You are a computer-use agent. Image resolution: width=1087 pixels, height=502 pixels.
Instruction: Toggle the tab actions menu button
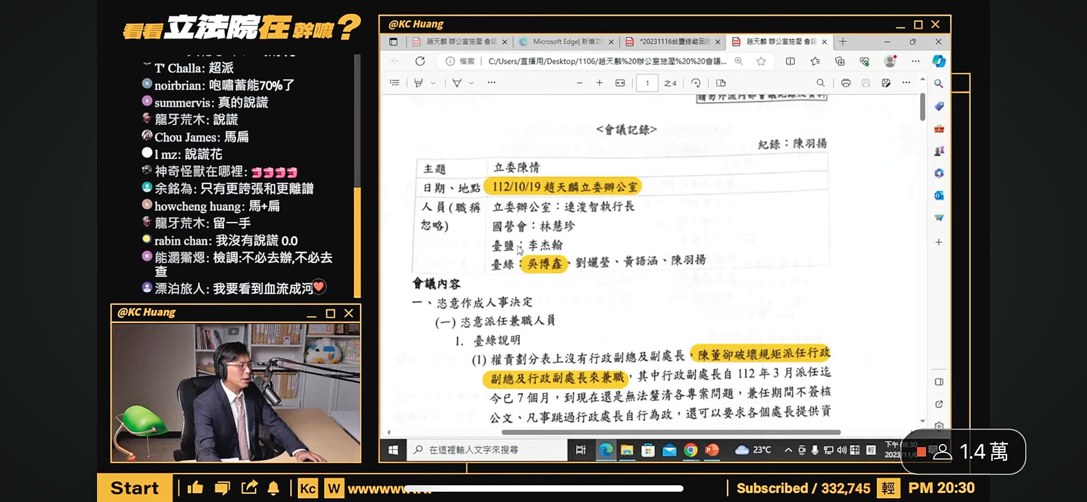393,42
